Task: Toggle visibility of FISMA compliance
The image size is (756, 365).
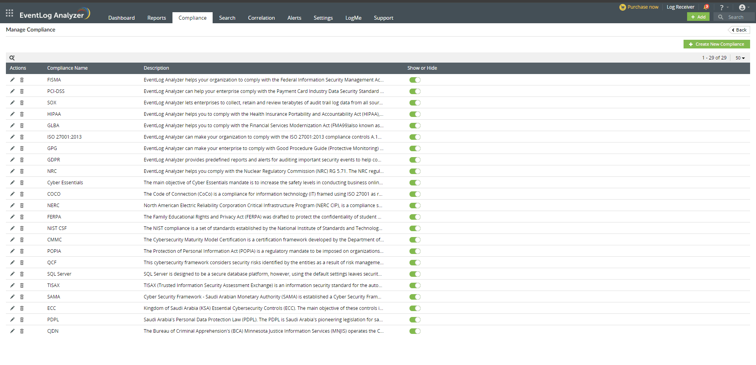Action: (x=415, y=80)
